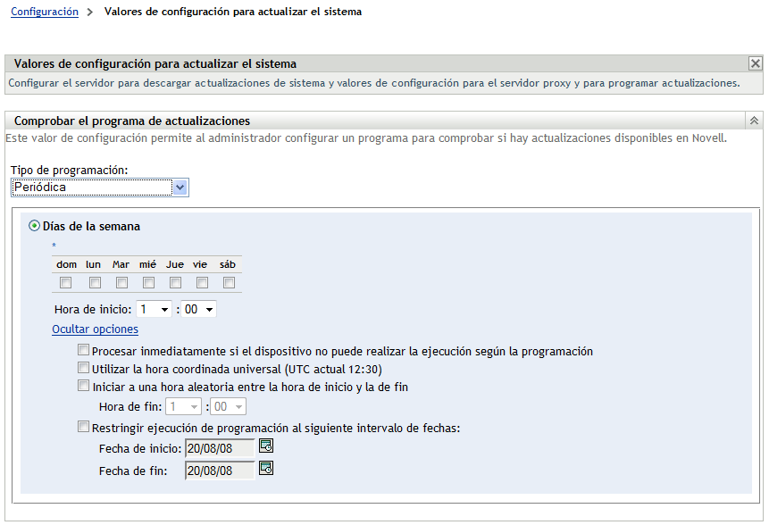Close the Valores de configuración panel
Viewport: 769px width, 525px height.
756,63
